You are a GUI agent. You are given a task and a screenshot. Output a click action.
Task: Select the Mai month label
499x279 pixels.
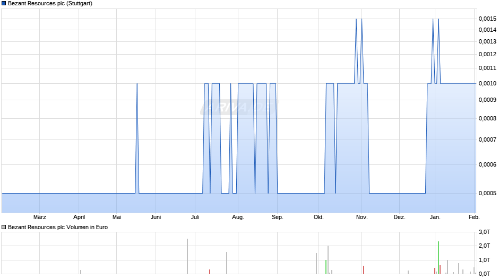click(117, 217)
